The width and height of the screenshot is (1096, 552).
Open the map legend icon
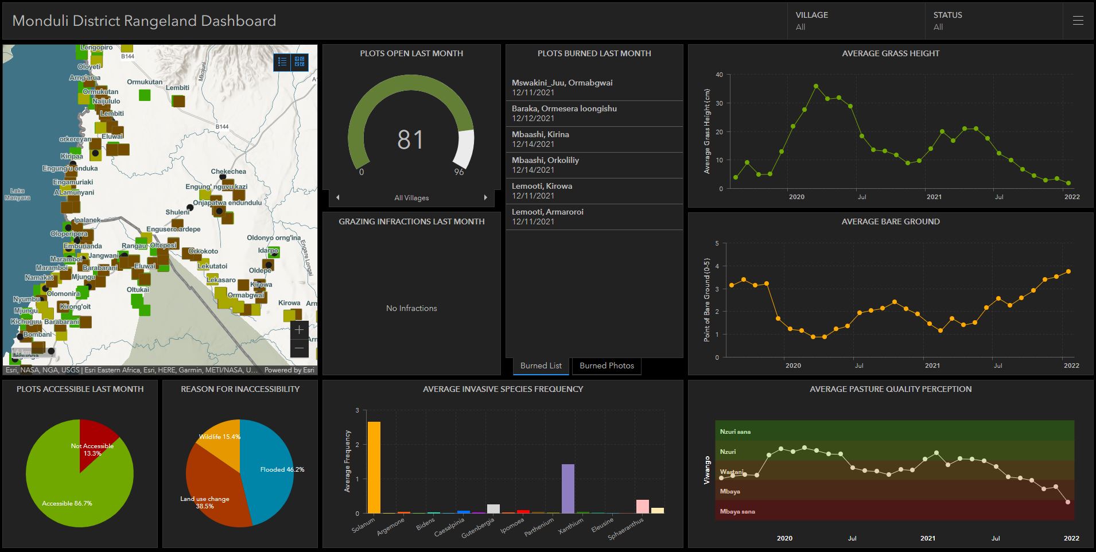282,62
